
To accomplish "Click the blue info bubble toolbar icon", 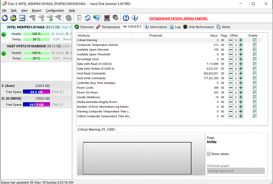I will 135,18.
